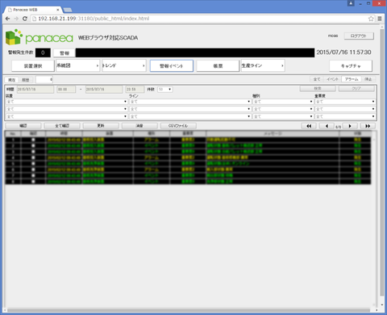This screenshot has width=387, height=315.
Task: Click the 確認 button above the table
Action: coord(23,126)
